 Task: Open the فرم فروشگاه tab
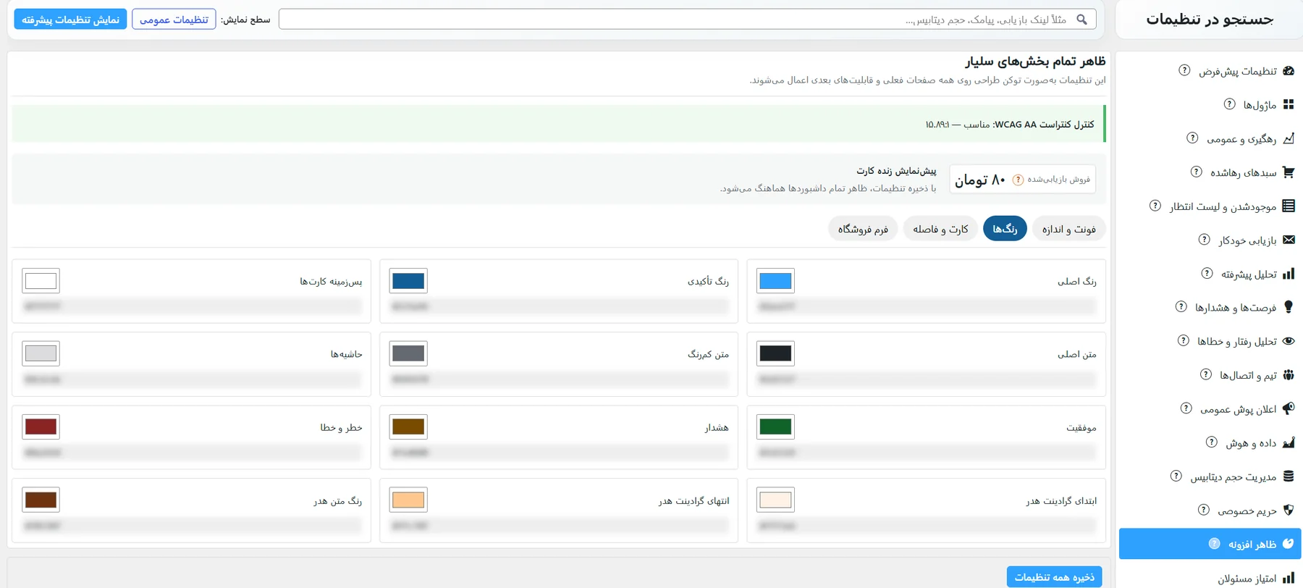[863, 229]
